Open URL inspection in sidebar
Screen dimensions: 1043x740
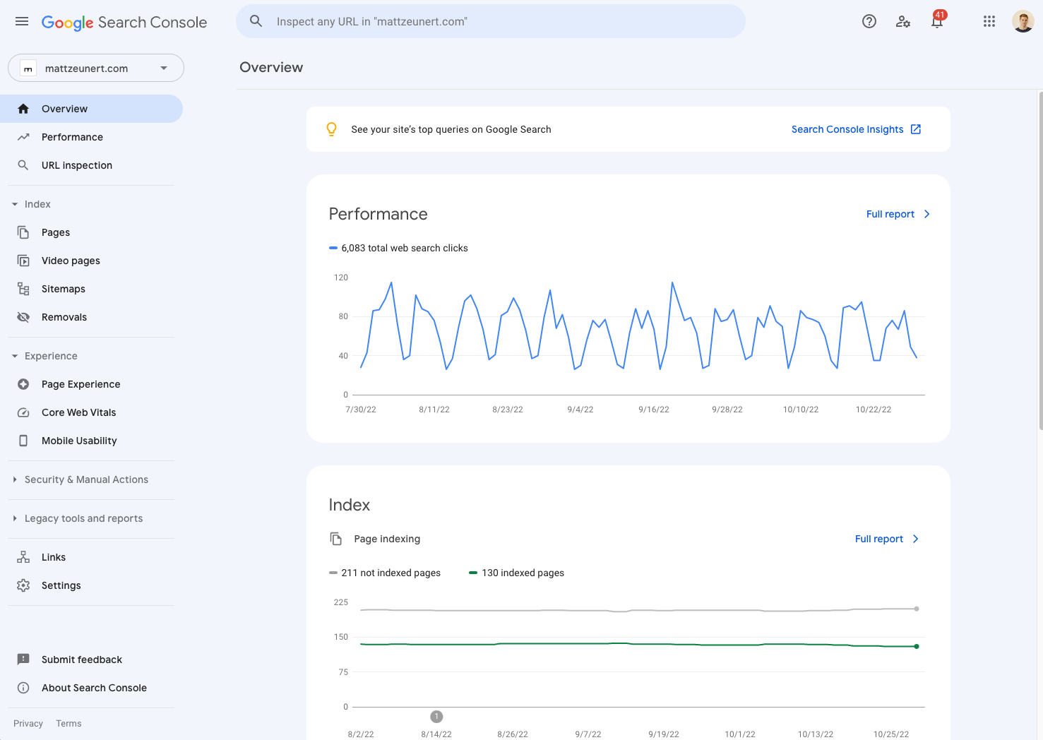click(x=92, y=165)
